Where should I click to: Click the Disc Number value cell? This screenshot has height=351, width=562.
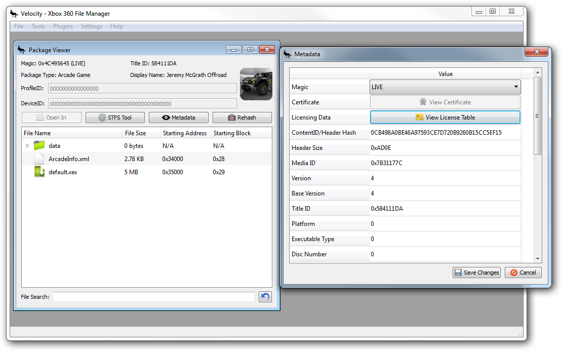pos(445,254)
